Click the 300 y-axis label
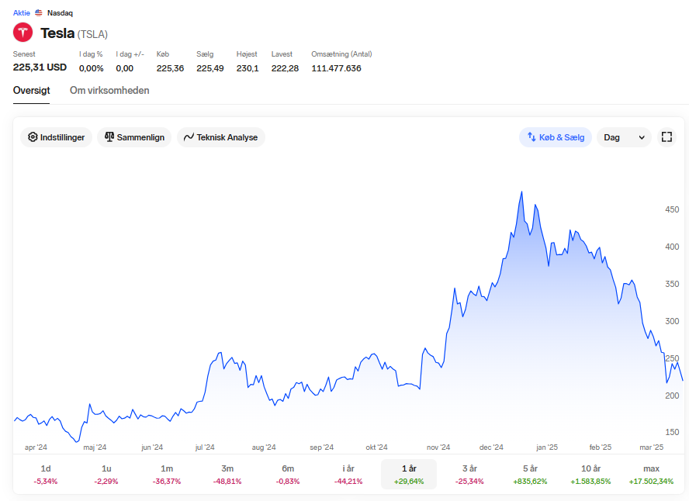Viewport: 689px width, 501px height. (x=672, y=321)
